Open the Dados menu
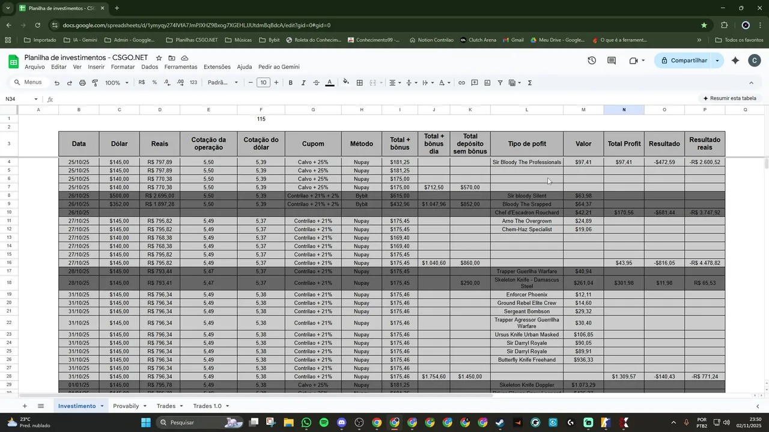Screen dimensions: 769x432 tap(150, 67)
